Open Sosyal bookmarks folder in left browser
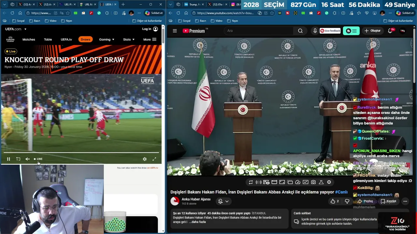Screen dimensions: 417x234 pyautogui.click(x=18, y=21)
